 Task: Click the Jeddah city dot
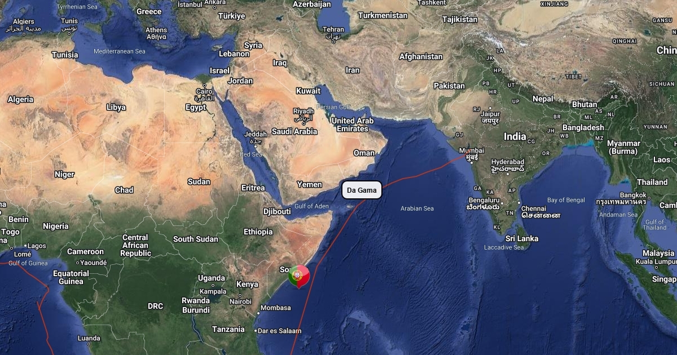point(256,147)
